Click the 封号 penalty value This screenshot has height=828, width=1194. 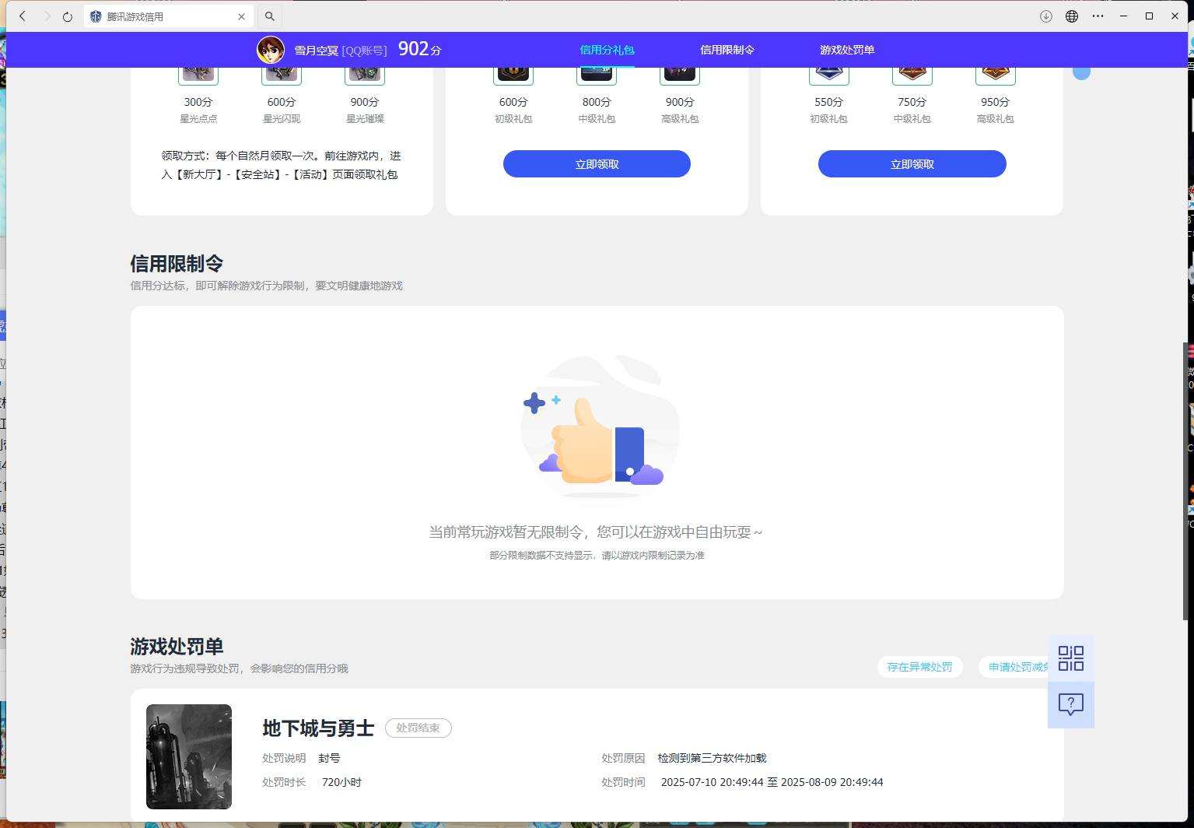point(329,758)
